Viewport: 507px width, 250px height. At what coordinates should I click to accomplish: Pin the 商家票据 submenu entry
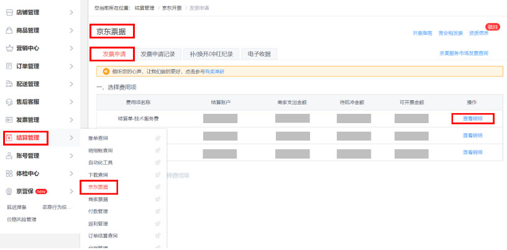pyautogui.click(x=157, y=199)
